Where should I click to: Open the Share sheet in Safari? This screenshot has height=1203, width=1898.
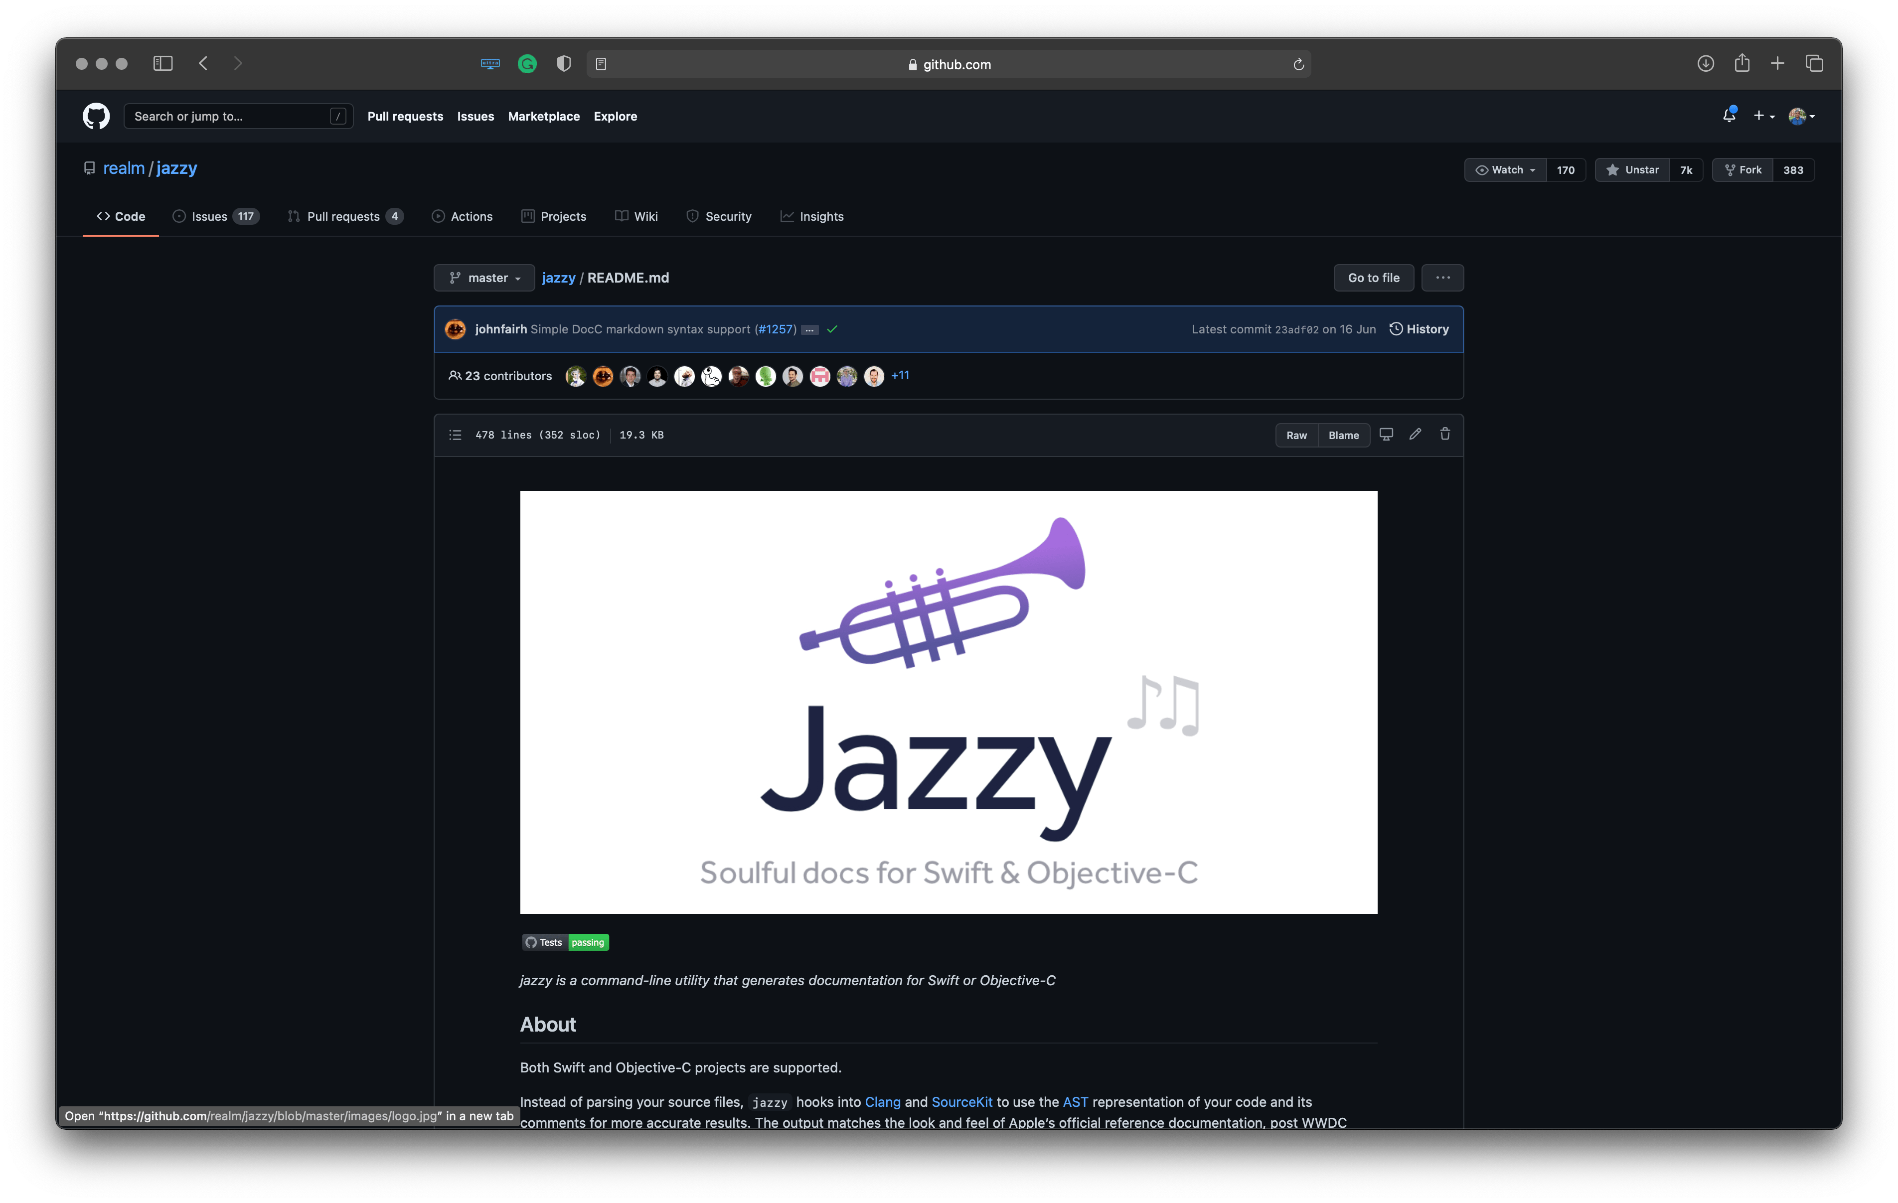[x=1742, y=63]
